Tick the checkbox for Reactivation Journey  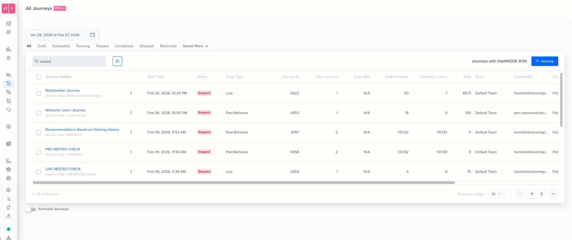tap(39, 93)
